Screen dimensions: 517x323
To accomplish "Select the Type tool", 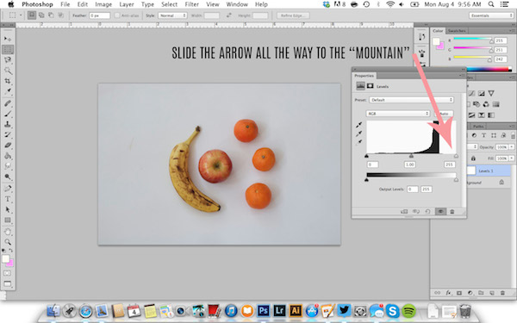I will pos(8,199).
